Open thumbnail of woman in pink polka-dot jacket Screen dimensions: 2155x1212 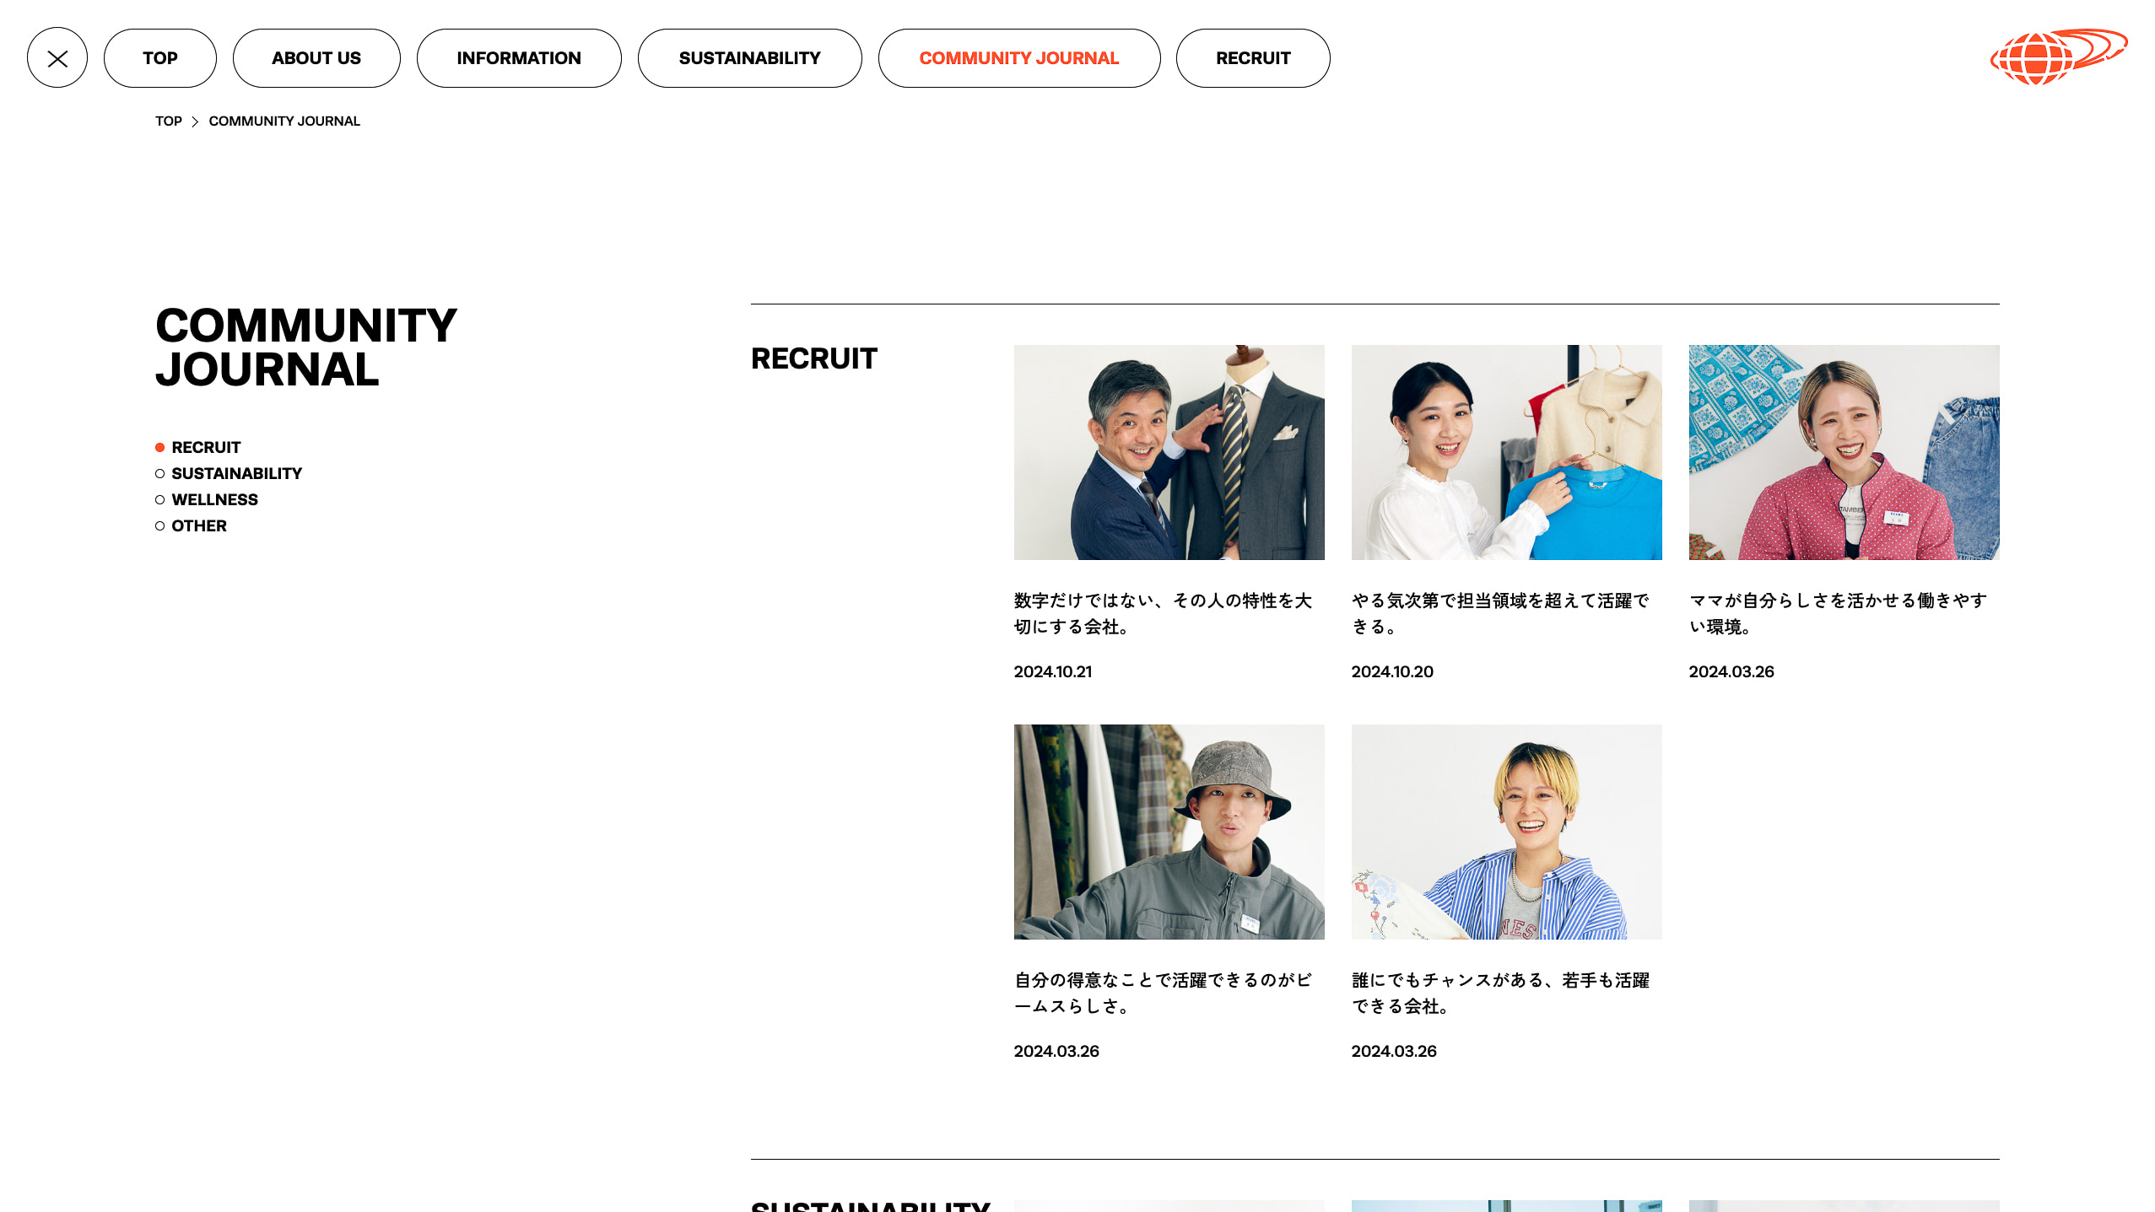pyautogui.click(x=1844, y=452)
